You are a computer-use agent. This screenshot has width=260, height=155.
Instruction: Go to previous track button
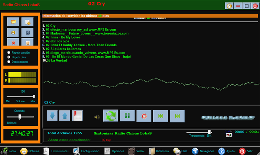pos(177,116)
